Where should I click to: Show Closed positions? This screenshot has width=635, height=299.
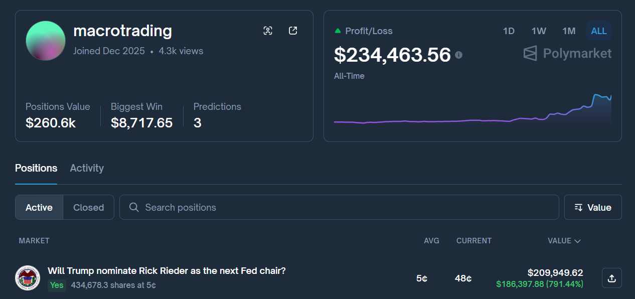(x=88, y=207)
